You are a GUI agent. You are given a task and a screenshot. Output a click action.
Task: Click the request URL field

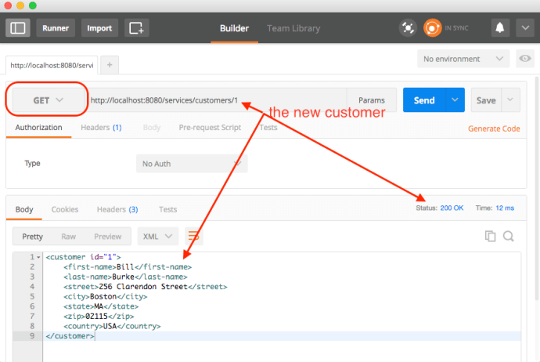coord(211,100)
